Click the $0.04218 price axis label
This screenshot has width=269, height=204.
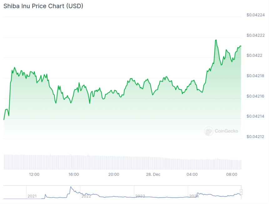tap(256, 76)
